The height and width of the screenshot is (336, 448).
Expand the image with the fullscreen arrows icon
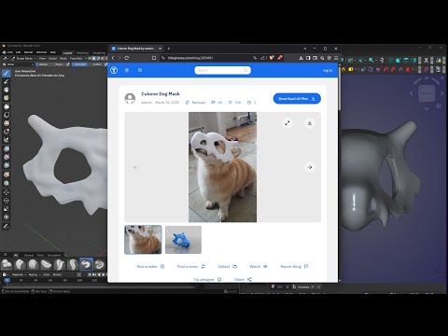(x=287, y=123)
